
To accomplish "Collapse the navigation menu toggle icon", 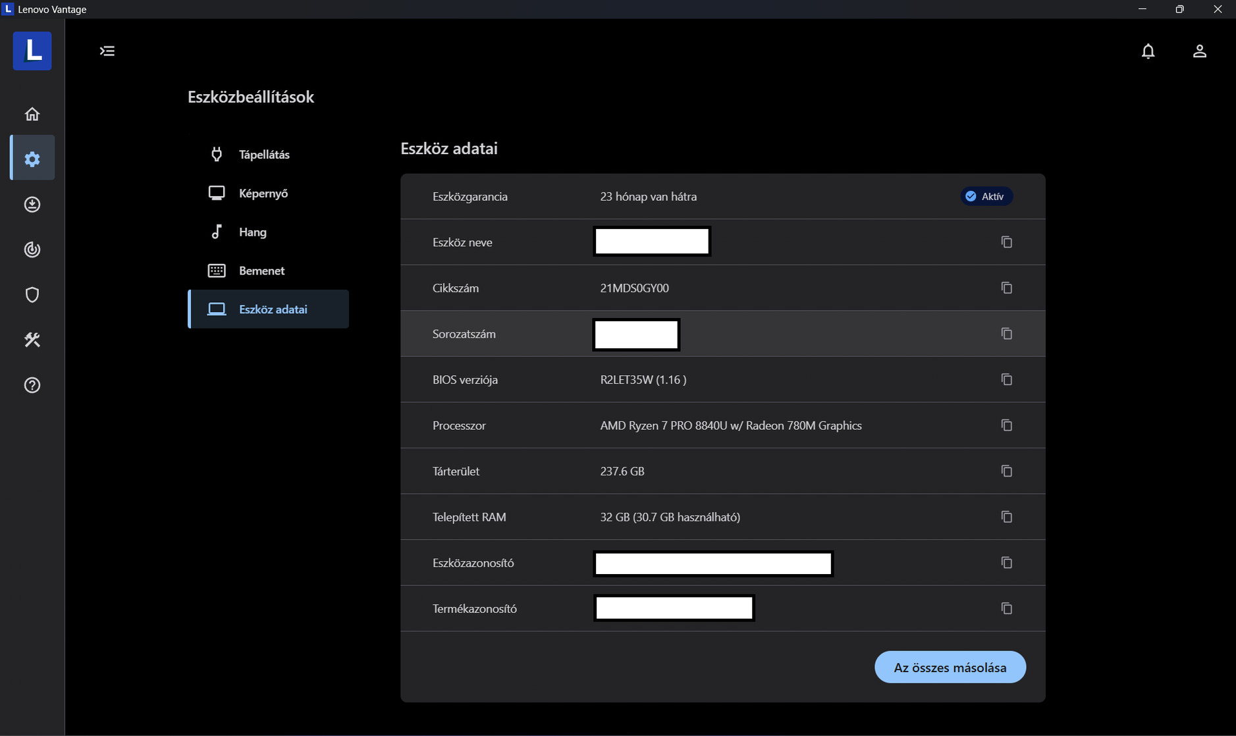I will (x=107, y=51).
